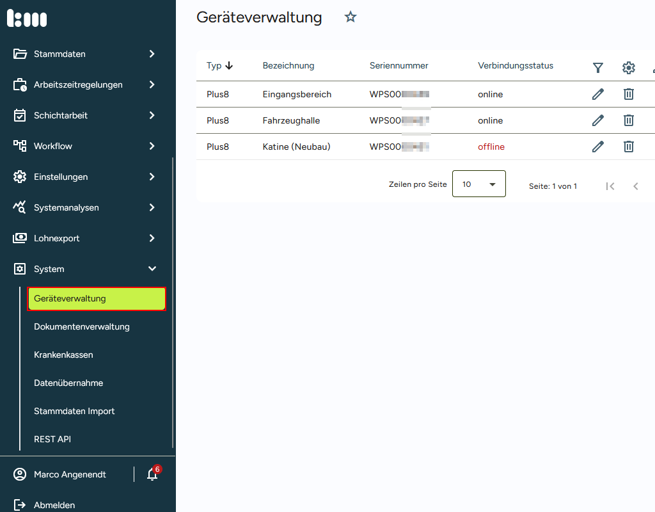Open table column settings gear icon

(x=629, y=68)
